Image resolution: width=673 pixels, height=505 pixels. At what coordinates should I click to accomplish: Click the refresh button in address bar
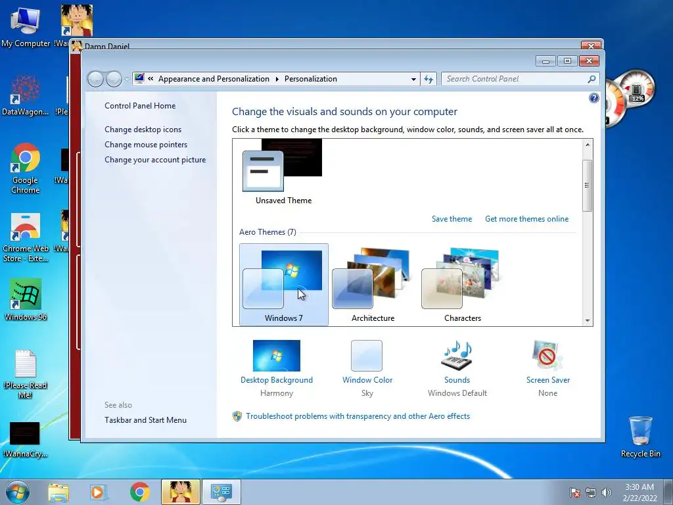429,79
